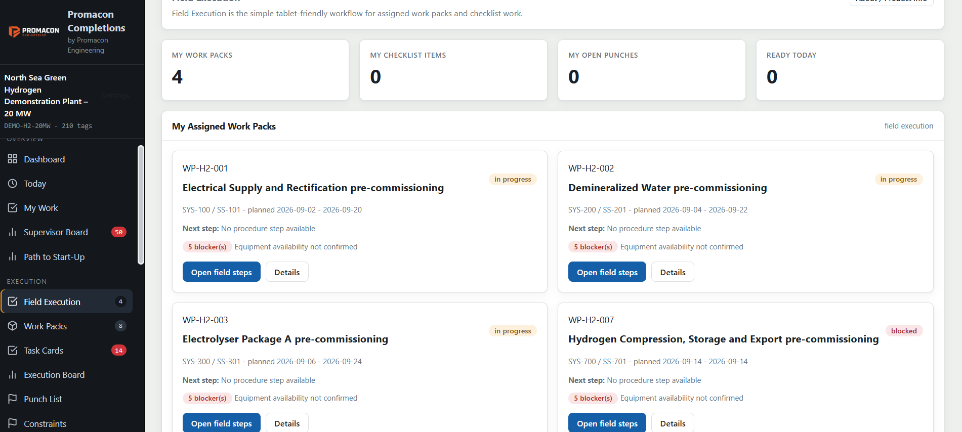Click the Field Execution 4 count badge

(120, 301)
